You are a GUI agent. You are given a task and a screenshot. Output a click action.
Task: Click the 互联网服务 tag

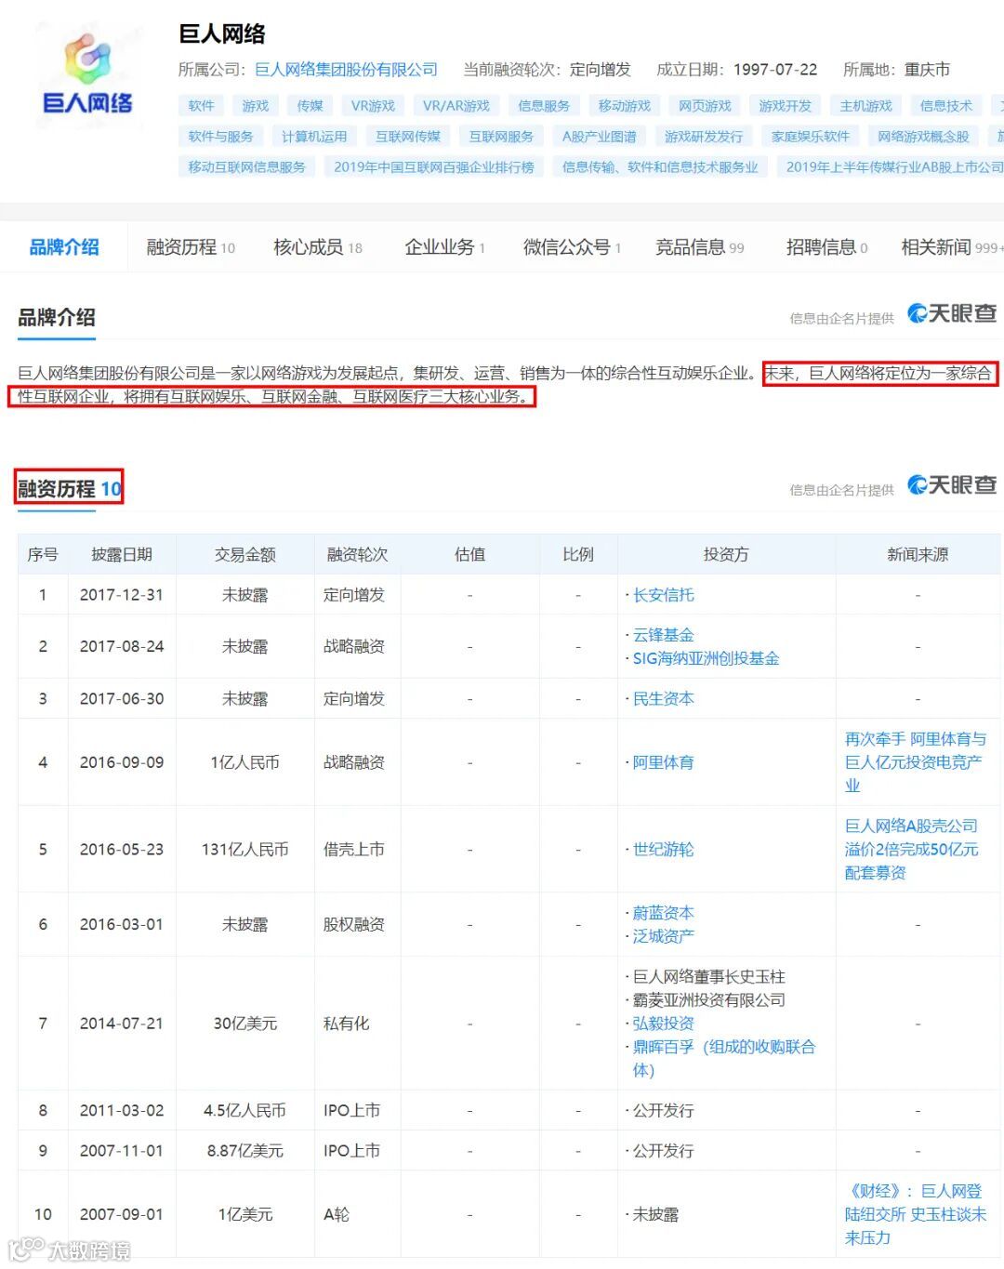(501, 137)
